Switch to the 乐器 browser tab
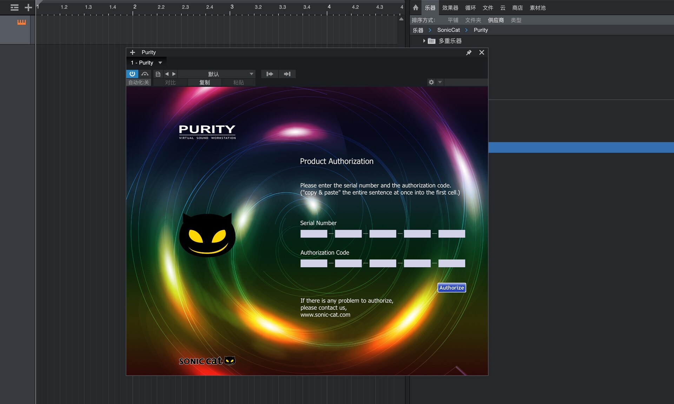The width and height of the screenshot is (674, 404). 430,8
